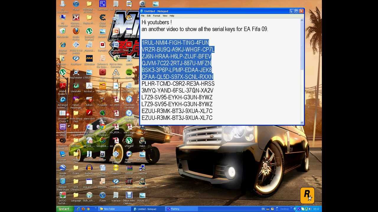
Task: Open the Notepad View menu
Action: (165, 16)
